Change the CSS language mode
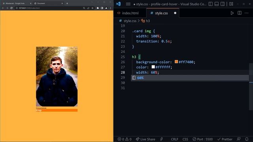Screen dimensions: 253x142 (185, 139)
